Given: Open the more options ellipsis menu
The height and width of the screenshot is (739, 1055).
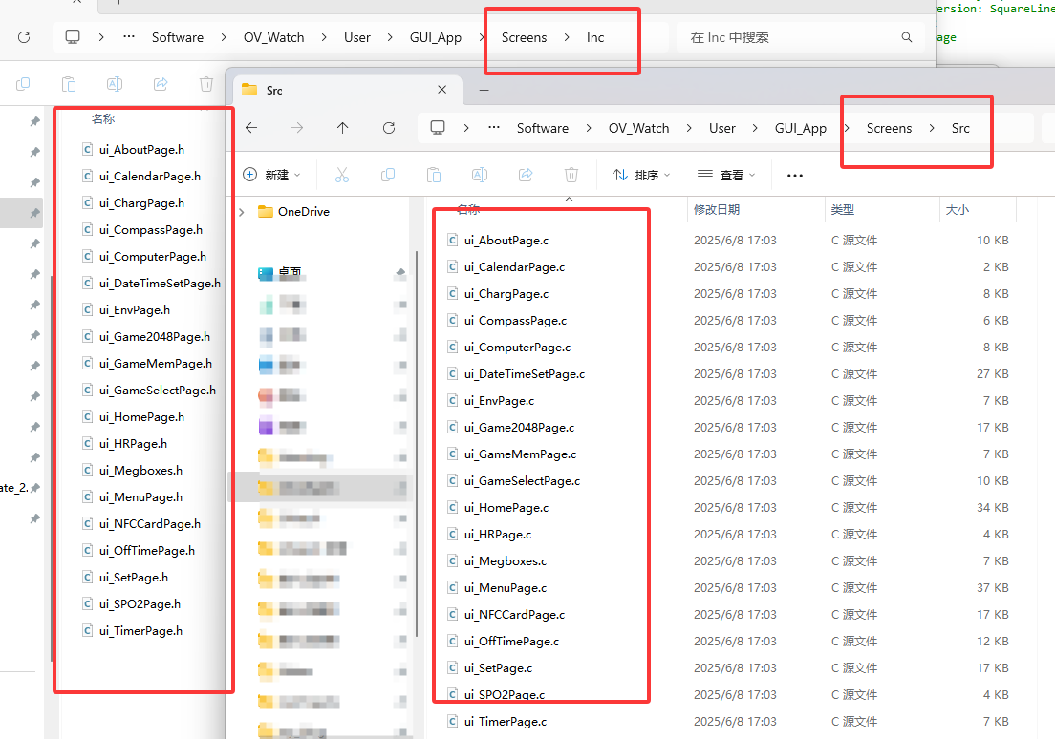Looking at the screenshot, I should 794,175.
